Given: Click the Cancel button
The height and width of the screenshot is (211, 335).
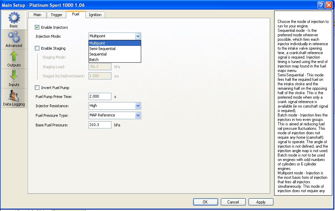Looking at the screenshot, I should click(x=233, y=202).
